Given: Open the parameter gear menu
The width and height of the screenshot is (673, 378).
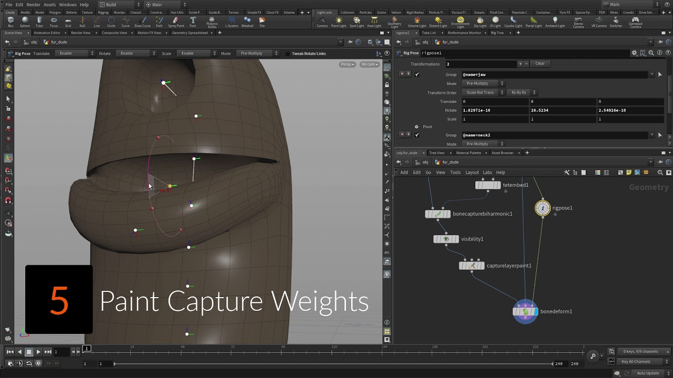Looking at the screenshot, I should pyautogui.click(x=635, y=53).
